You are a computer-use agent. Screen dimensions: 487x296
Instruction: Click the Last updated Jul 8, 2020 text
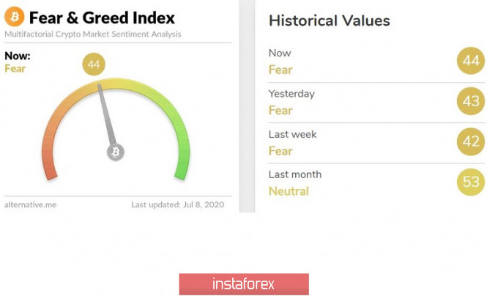[178, 204]
